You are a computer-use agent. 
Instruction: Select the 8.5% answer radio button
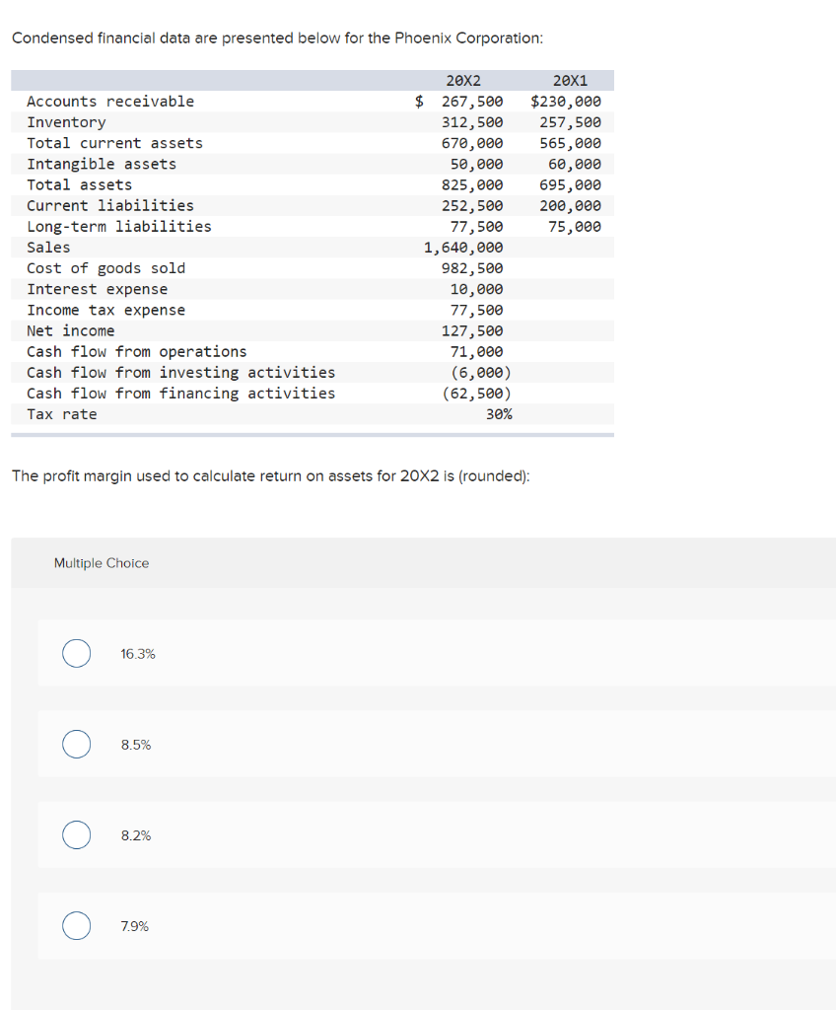tap(76, 744)
